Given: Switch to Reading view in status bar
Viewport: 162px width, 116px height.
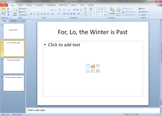Looking at the screenshot, I should [130, 114].
